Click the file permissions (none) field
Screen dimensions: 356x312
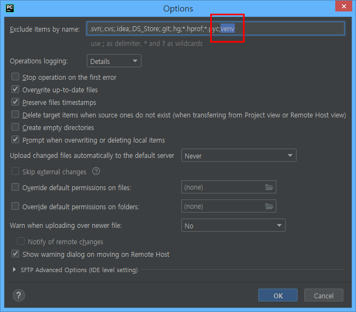(x=229, y=187)
